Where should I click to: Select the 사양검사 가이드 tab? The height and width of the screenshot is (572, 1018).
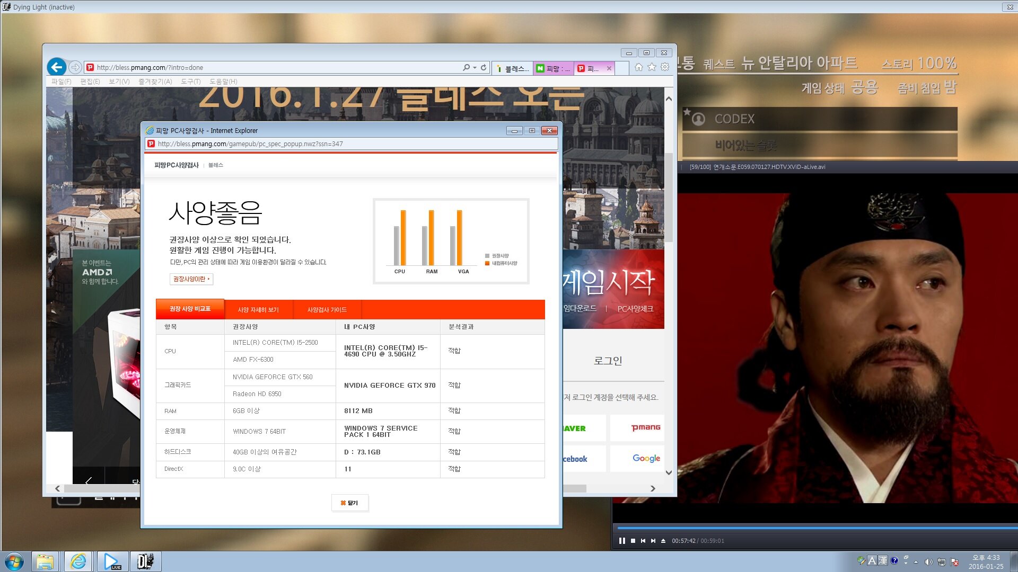pyautogui.click(x=327, y=310)
